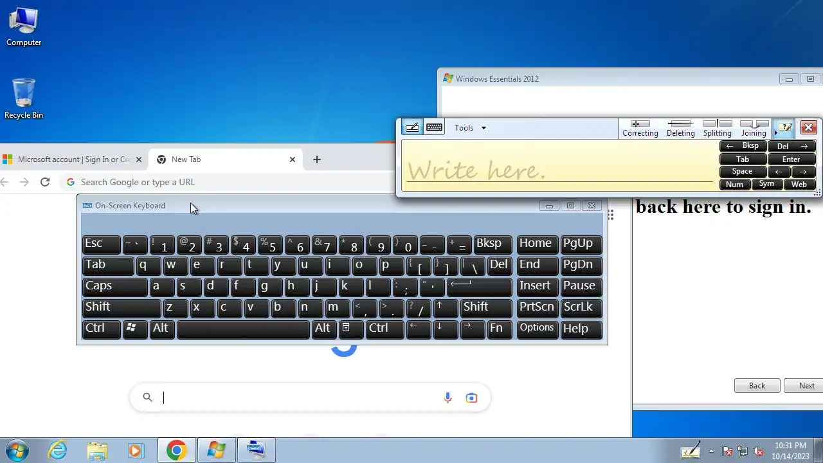Open the muted volume tray icon
The height and width of the screenshot is (463, 823).
757,451
